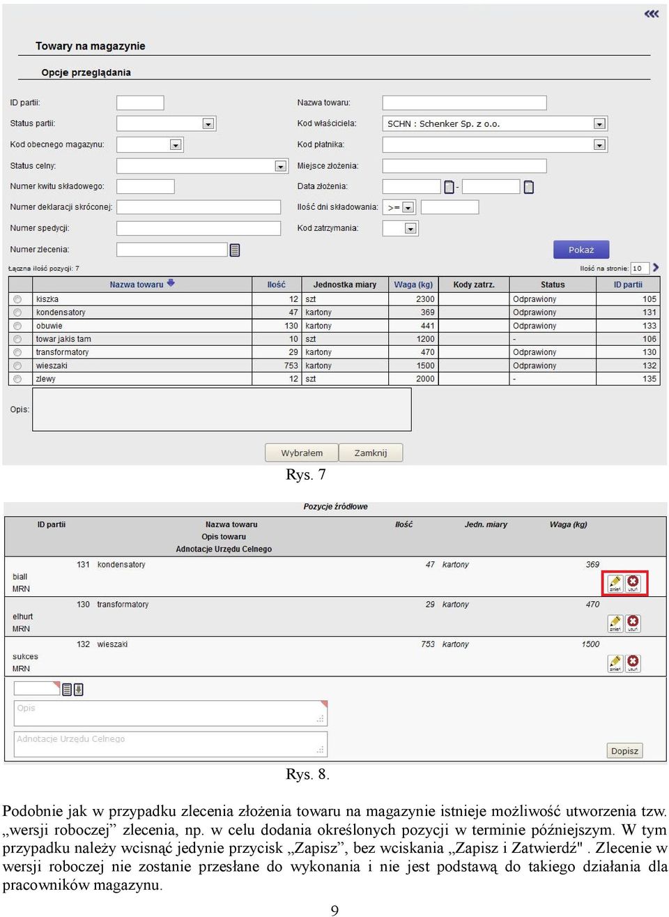The width and height of the screenshot is (669, 917).
Task: Sort by ID partii column header
Action: (x=628, y=285)
